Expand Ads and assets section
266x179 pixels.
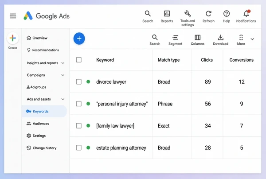tap(46, 99)
